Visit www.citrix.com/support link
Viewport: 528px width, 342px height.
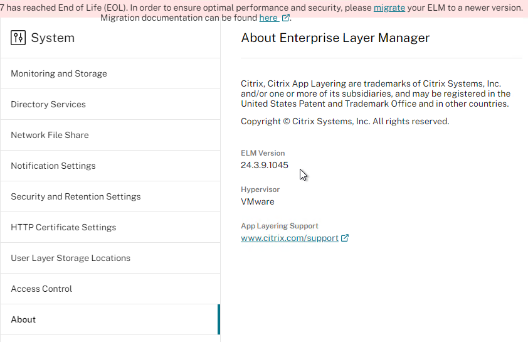coord(290,238)
